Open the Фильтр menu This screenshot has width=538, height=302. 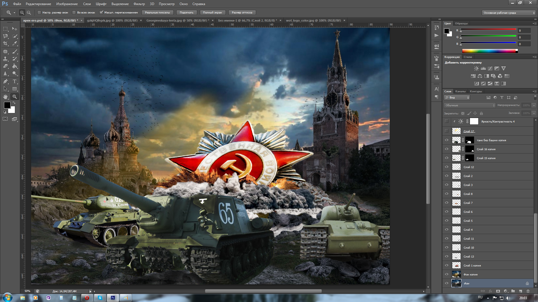click(139, 4)
